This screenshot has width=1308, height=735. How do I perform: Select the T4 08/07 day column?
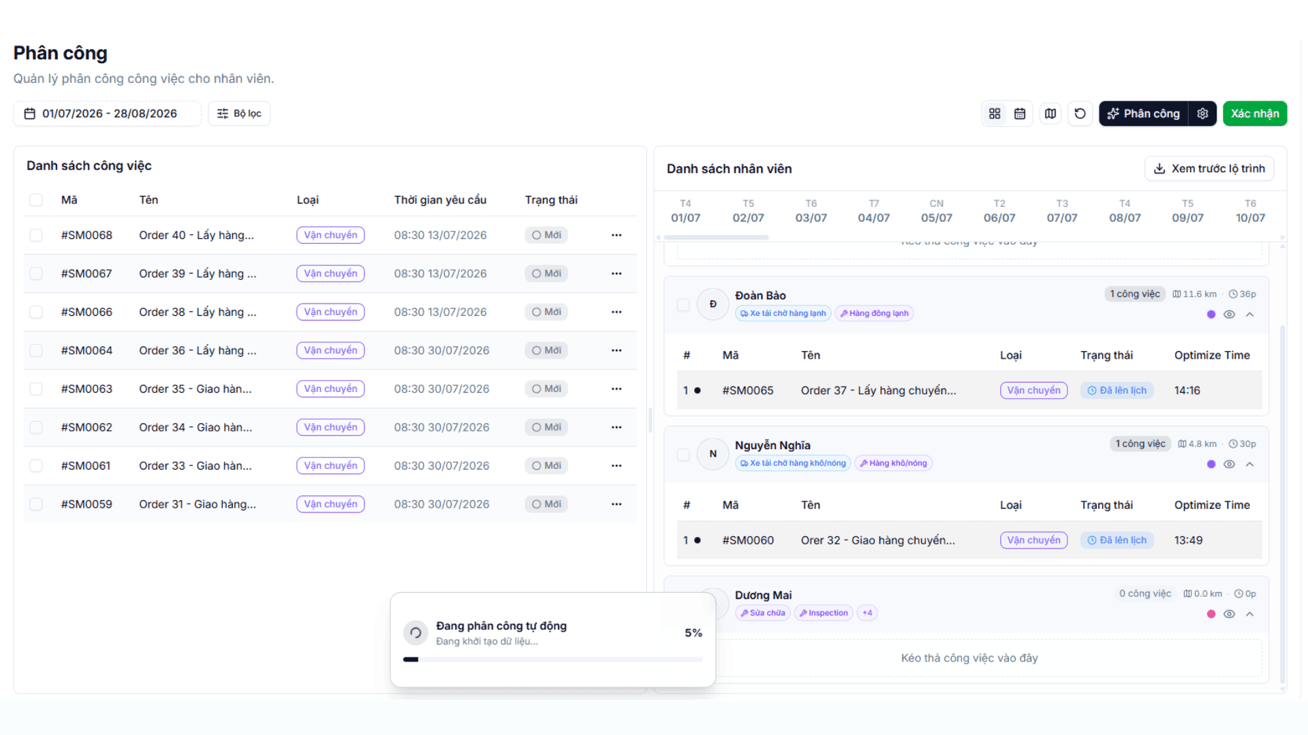point(1125,212)
